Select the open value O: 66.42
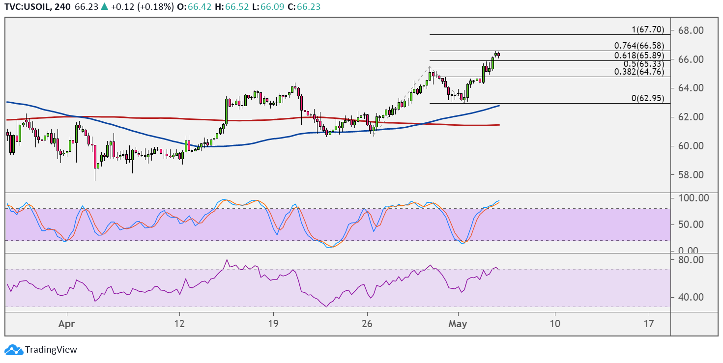723x363 pixels. (x=194, y=7)
